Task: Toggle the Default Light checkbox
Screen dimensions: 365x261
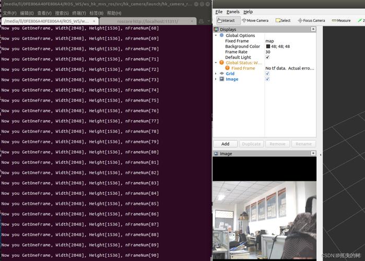Action: [267, 57]
